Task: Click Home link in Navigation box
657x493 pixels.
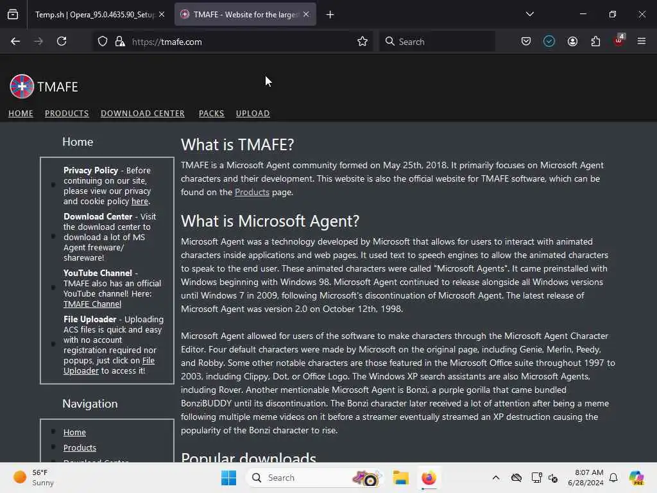Action: (x=74, y=432)
